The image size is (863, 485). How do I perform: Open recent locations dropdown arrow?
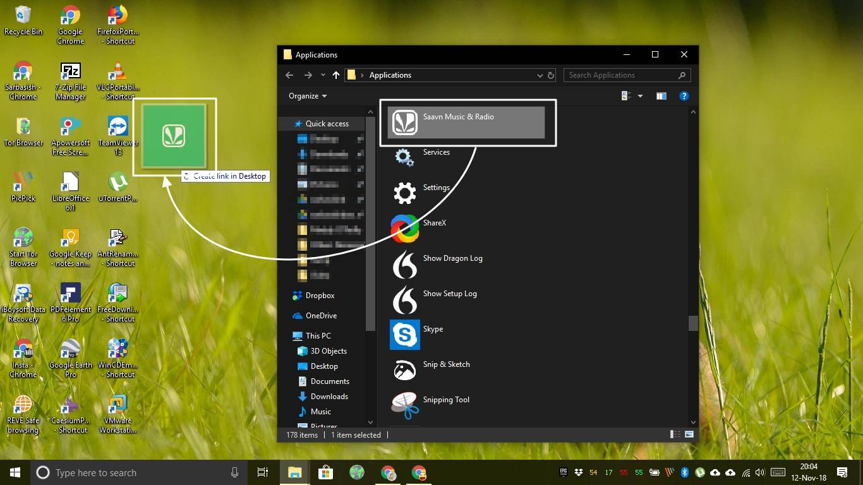(x=323, y=75)
